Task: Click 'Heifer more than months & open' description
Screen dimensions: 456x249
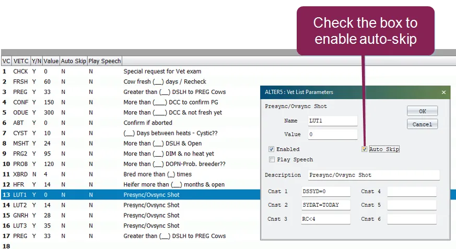Action: click(174, 184)
